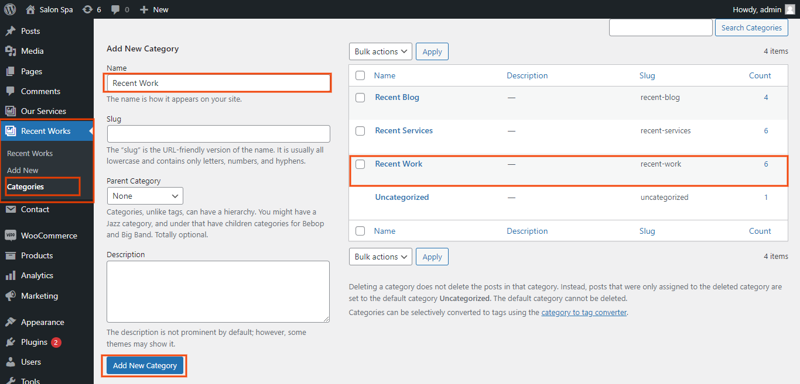Expand the top Bulk actions dropdown

point(380,51)
